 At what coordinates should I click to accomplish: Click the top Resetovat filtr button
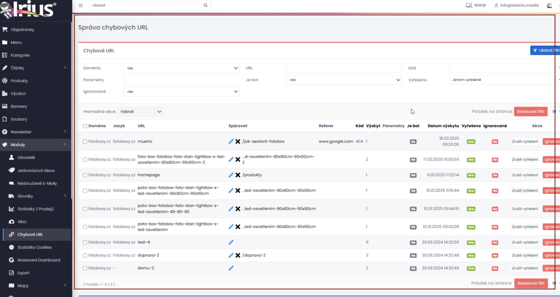(x=531, y=112)
